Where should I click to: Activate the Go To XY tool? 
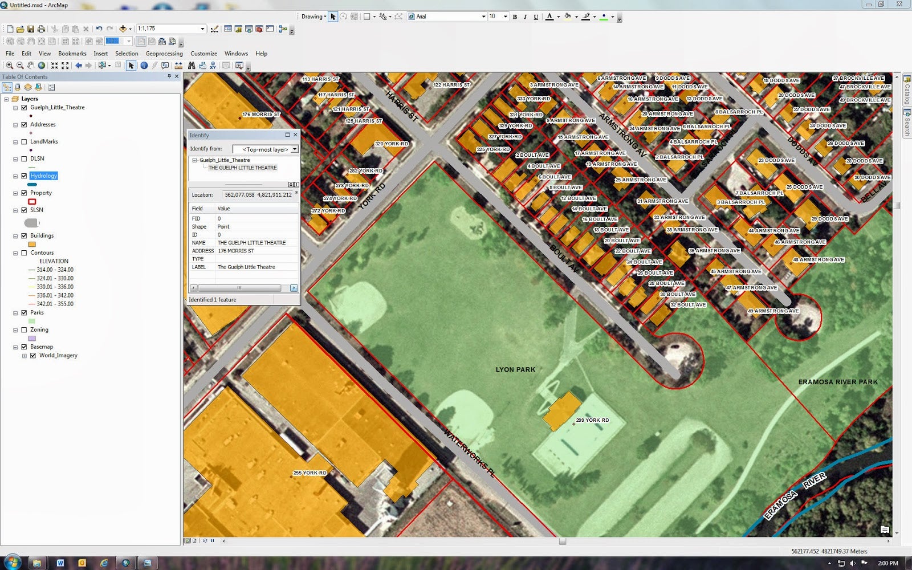213,66
